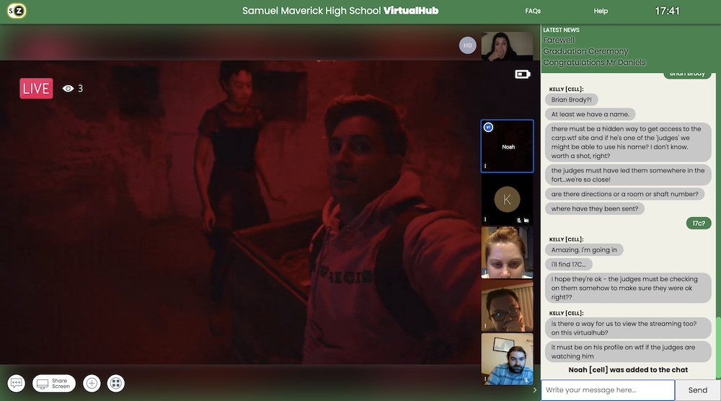The height and width of the screenshot is (401, 721).
Task: Open three-dot options on Noah's tile
Action: point(485,166)
